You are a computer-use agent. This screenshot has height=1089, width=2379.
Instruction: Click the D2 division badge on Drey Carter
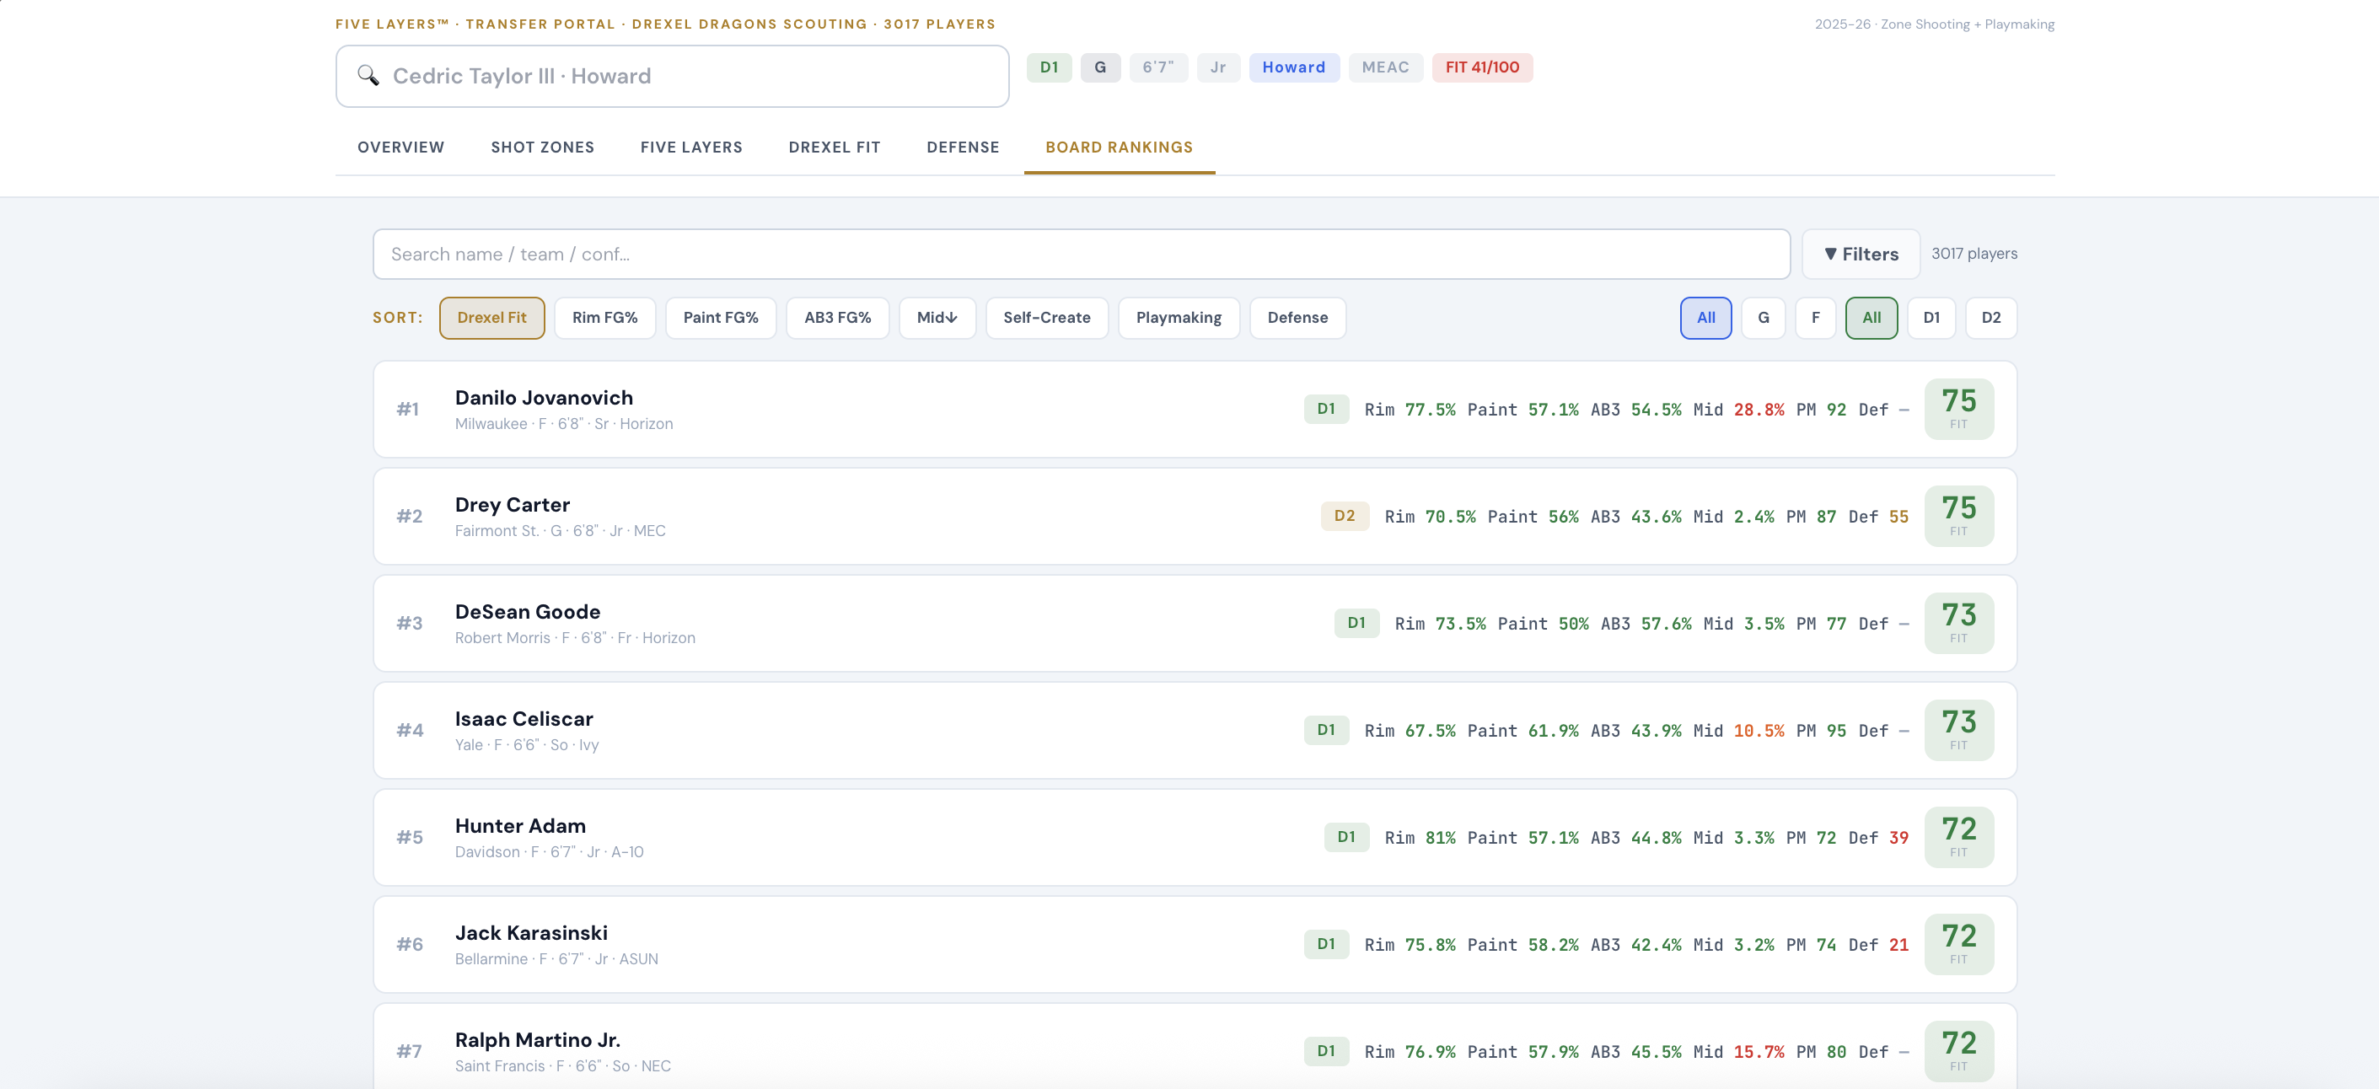click(1344, 515)
